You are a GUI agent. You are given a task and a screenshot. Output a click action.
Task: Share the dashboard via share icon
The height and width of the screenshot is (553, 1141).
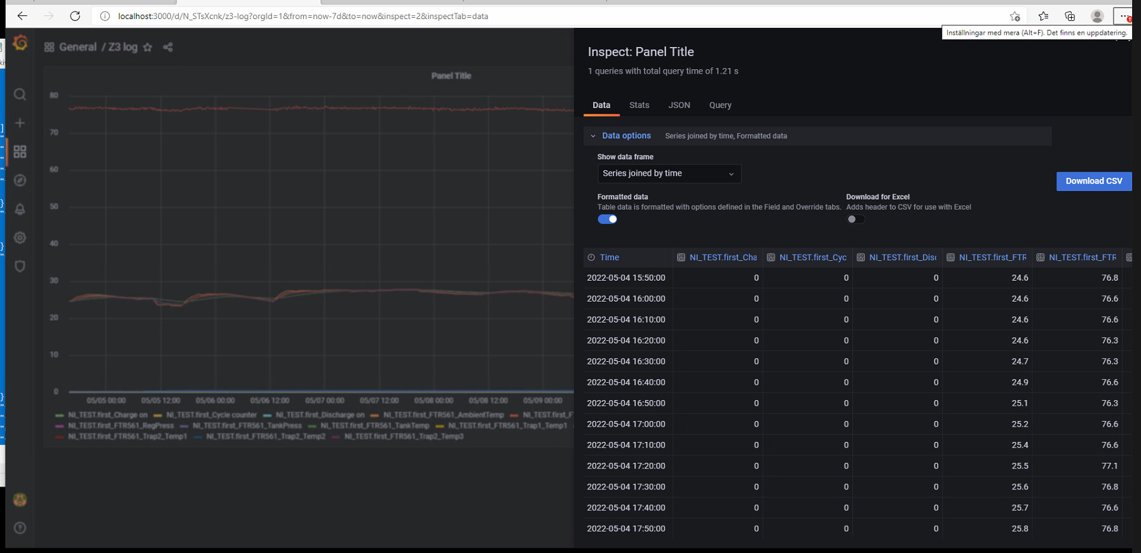click(x=168, y=47)
